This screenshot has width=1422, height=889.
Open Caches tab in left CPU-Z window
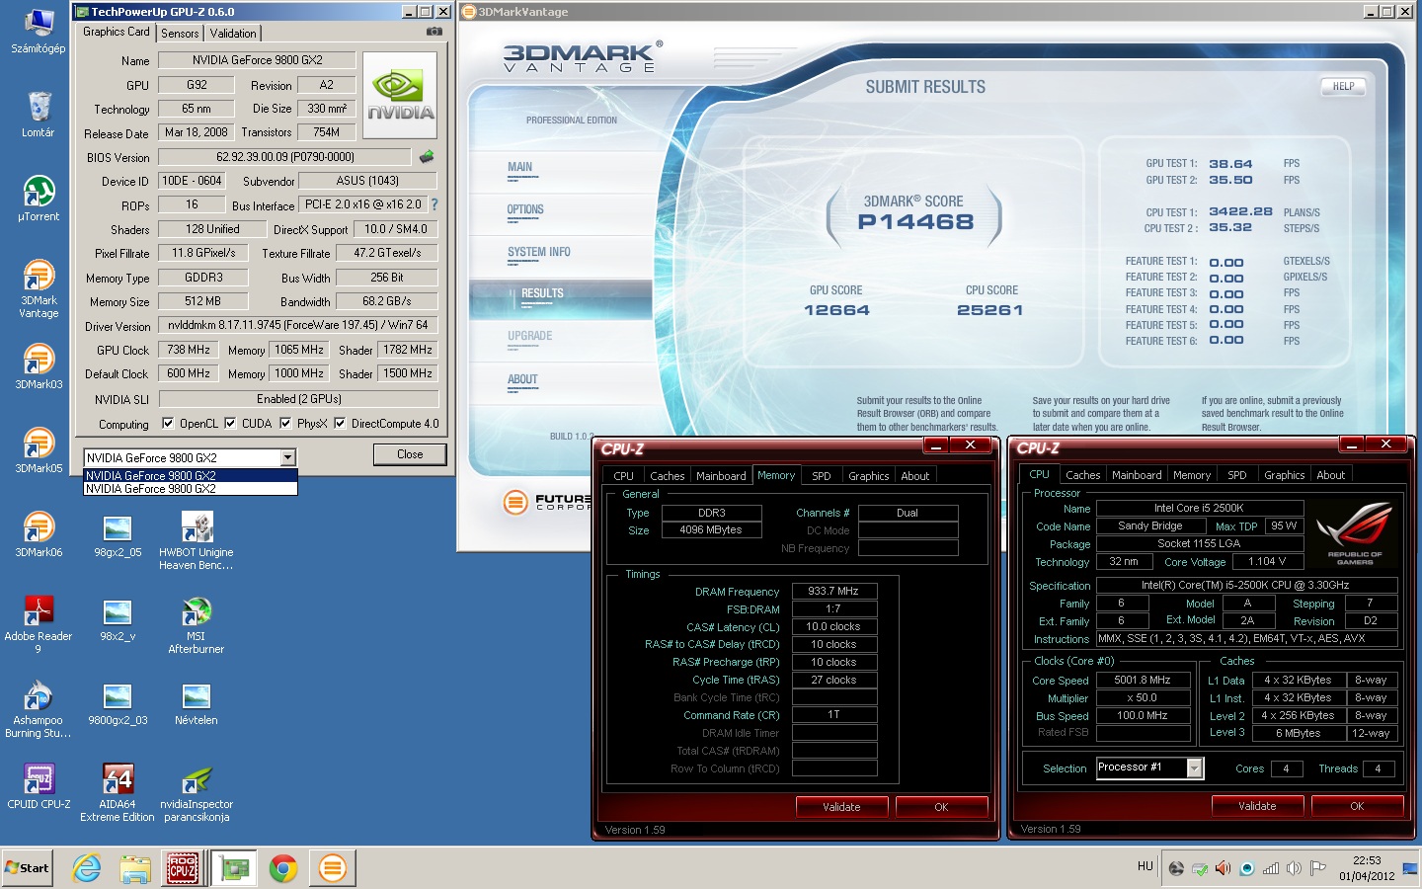[x=668, y=475]
